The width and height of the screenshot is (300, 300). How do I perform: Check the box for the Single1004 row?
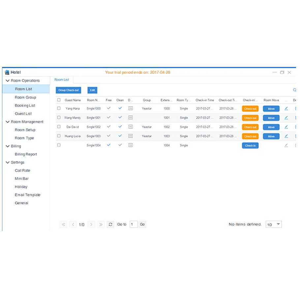pyautogui.click(x=59, y=145)
